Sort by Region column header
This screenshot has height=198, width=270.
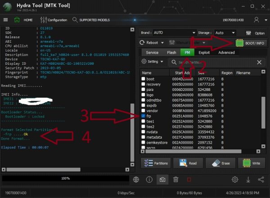coord(227,73)
